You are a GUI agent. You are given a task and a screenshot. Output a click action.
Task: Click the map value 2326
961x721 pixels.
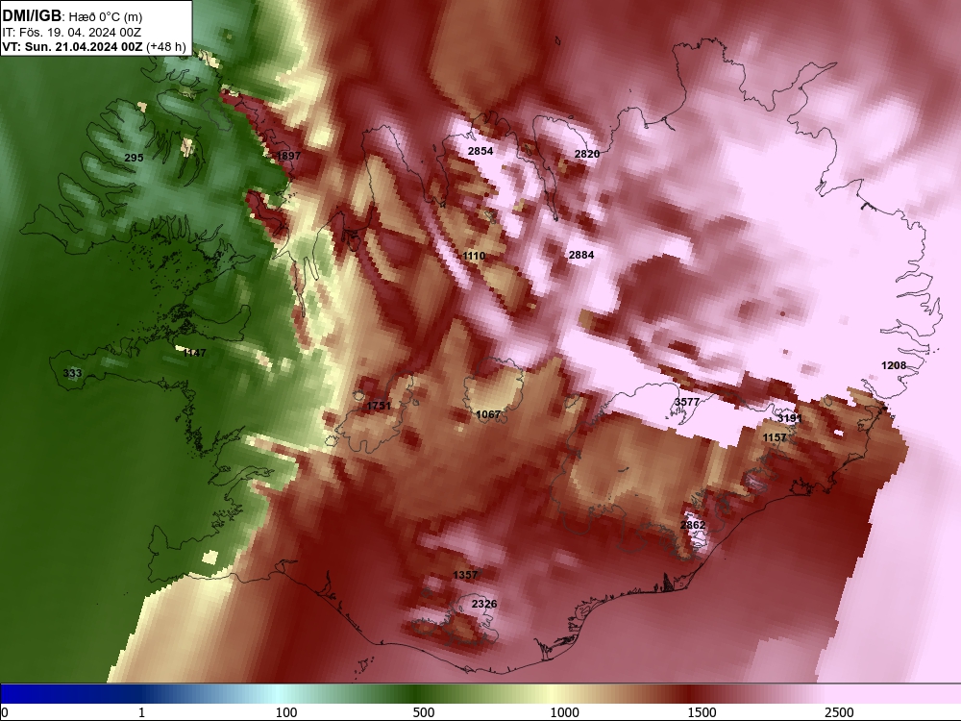pyautogui.click(x=484, y=604)
